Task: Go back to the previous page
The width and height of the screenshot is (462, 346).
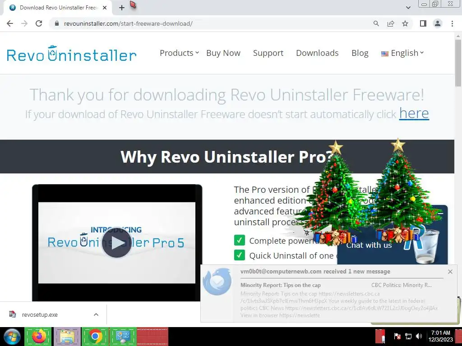Action: pos(10,23)
